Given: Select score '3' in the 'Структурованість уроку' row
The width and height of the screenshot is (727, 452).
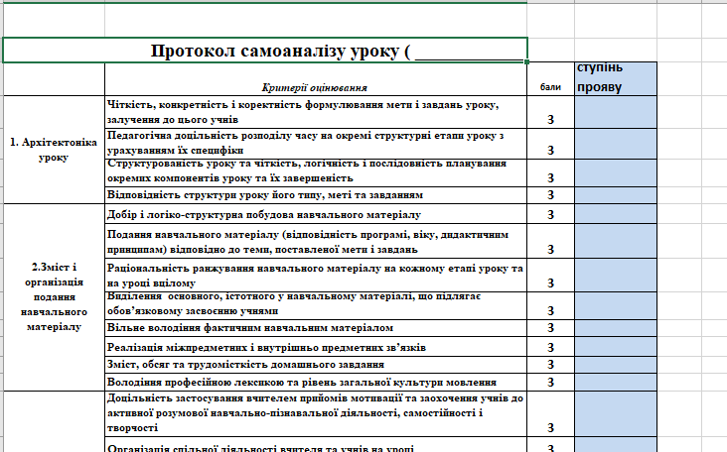Looking at the screenshot, I should (550, 172).
